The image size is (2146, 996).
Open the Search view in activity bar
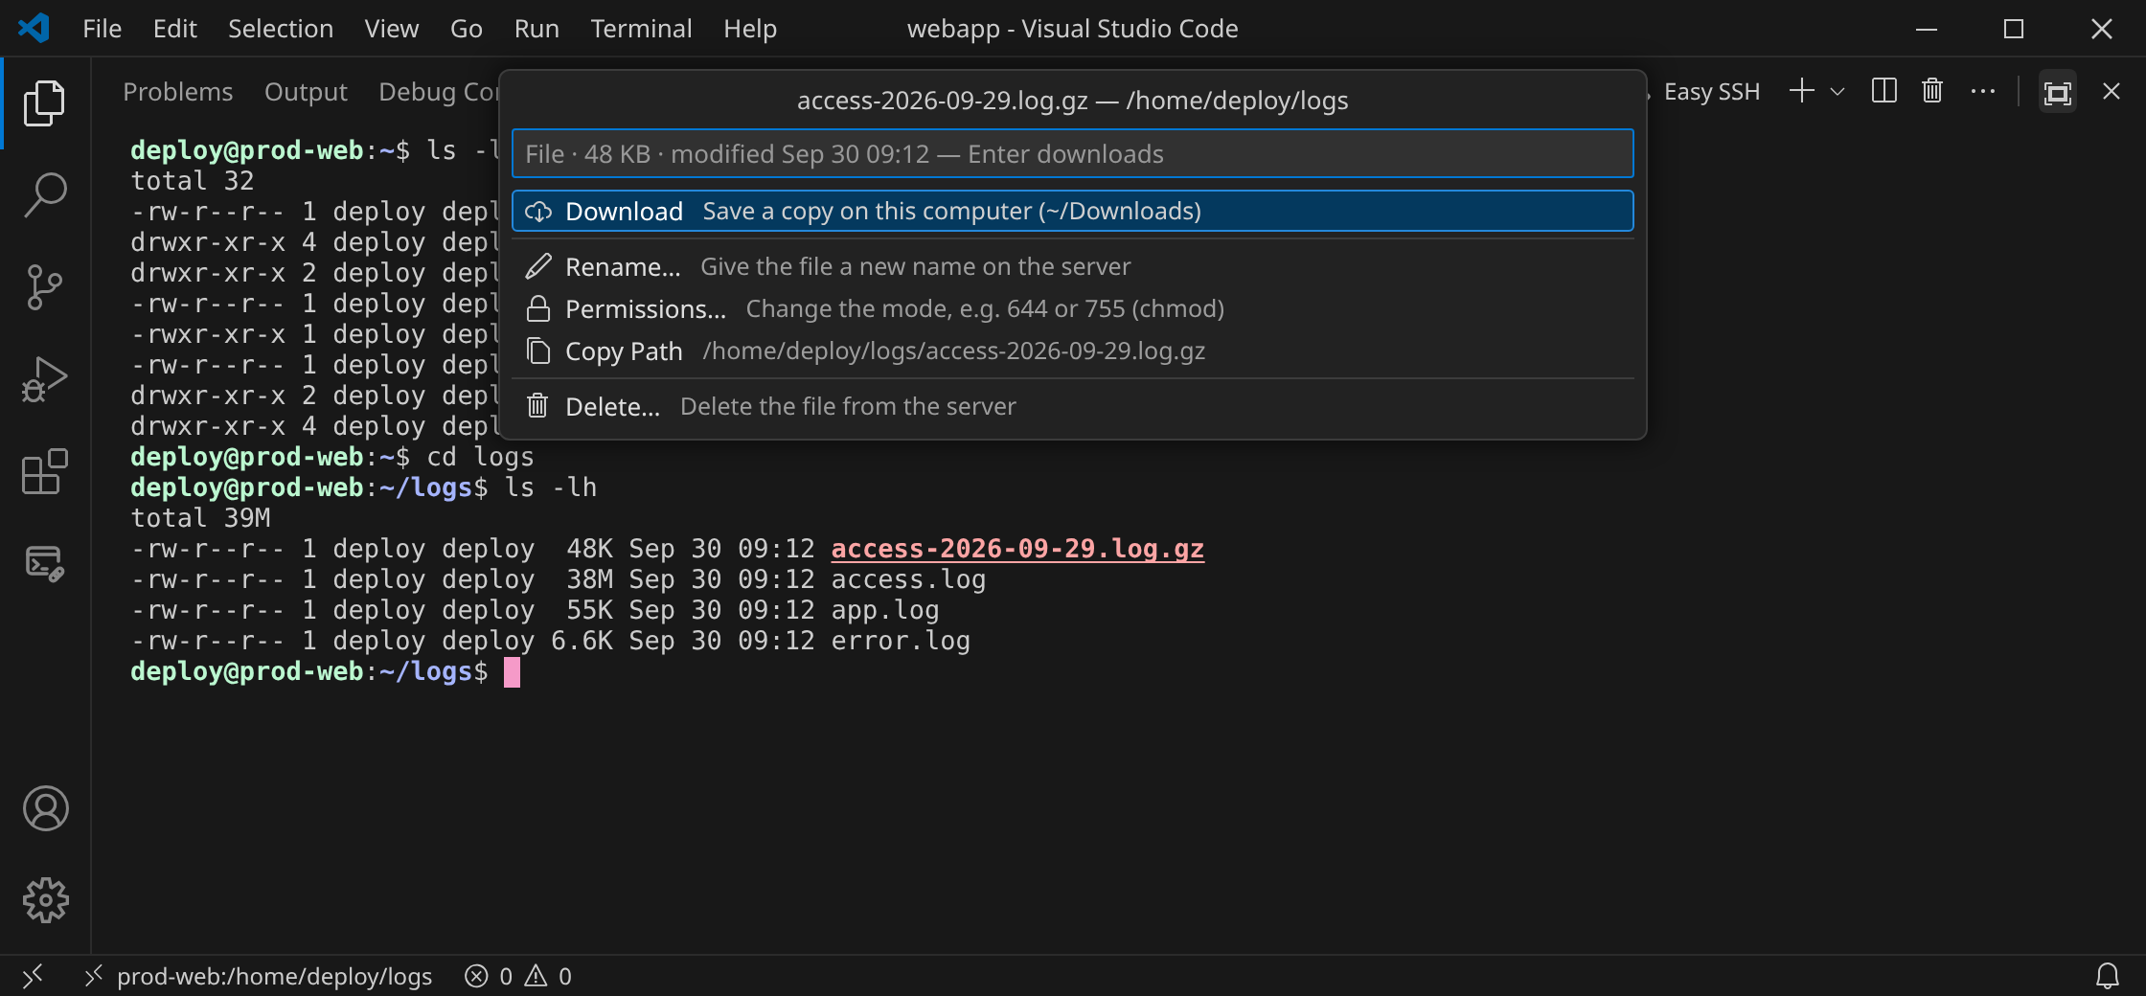[45, 195]
